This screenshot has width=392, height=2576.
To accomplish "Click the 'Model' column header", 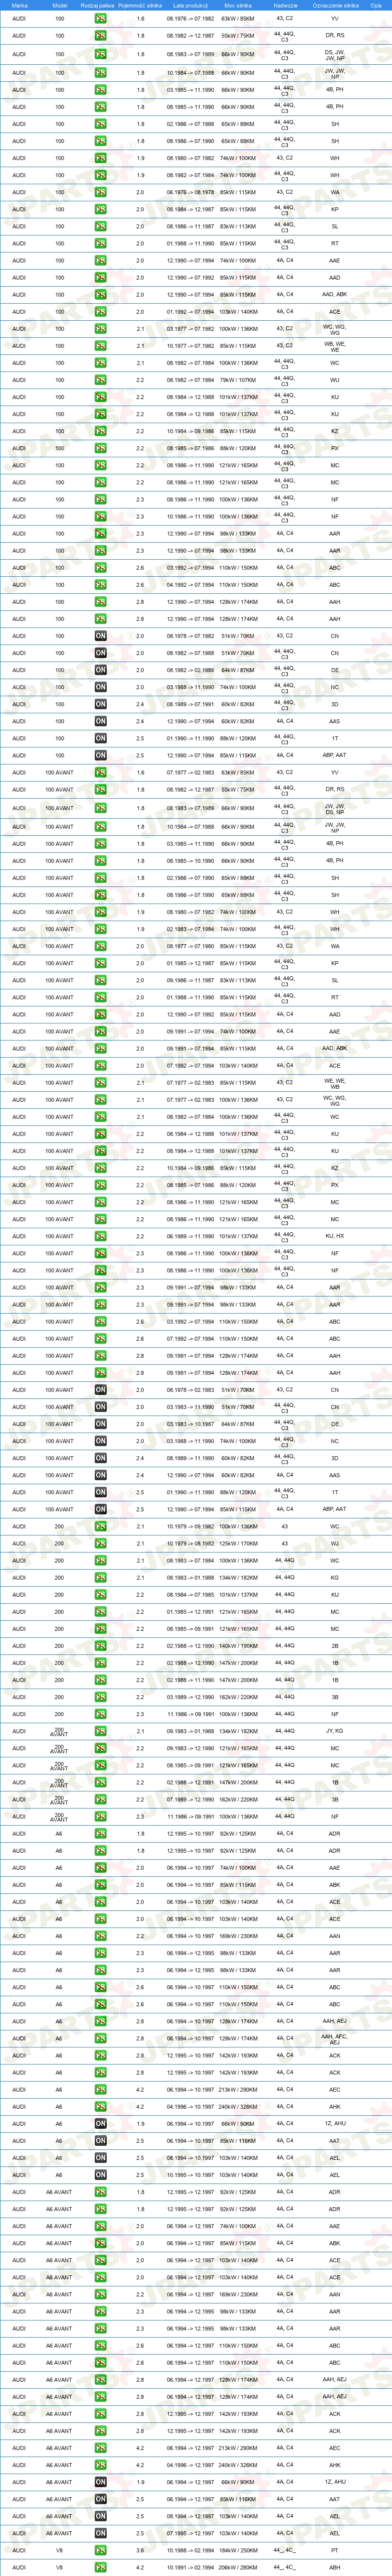I will click(x=59, y=5).
